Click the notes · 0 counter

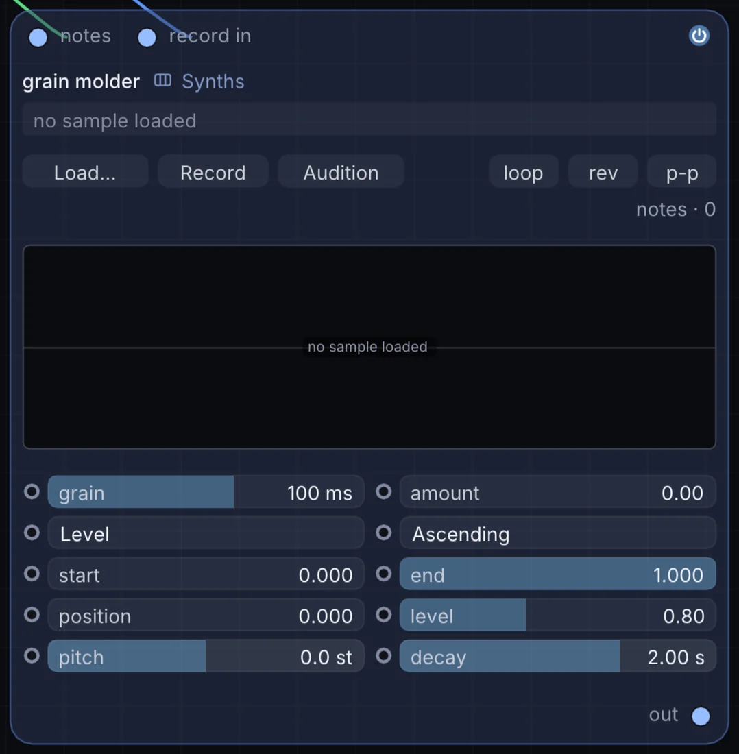pyautogui.click(x=675, y=209)
